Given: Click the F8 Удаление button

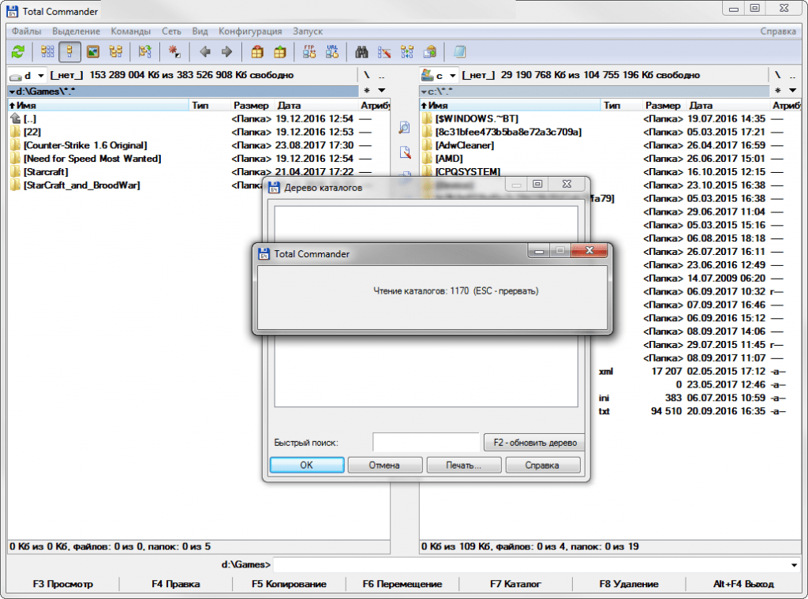Looking at the screenshot, I should point(629,584).
